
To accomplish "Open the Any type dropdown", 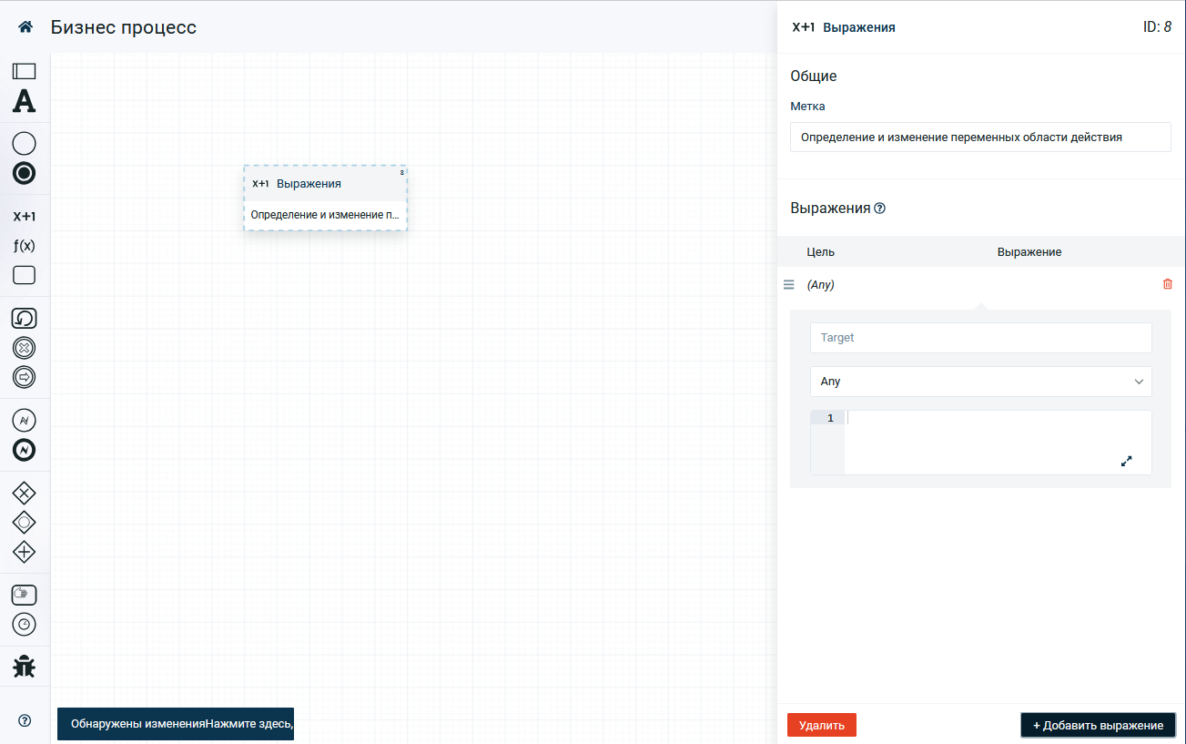I will [981, 382].
